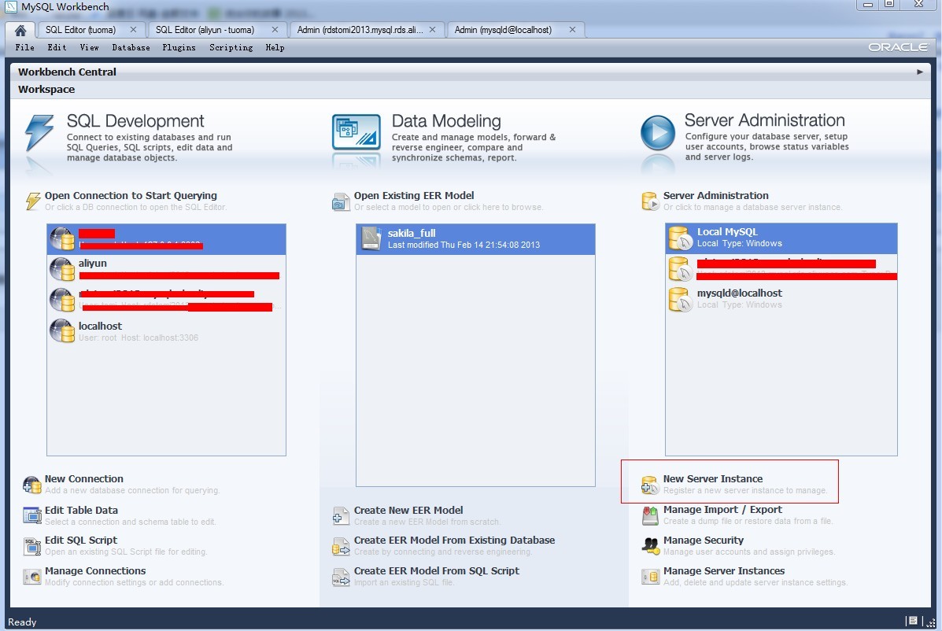Open Edit Table Data

tap(81, 511)
